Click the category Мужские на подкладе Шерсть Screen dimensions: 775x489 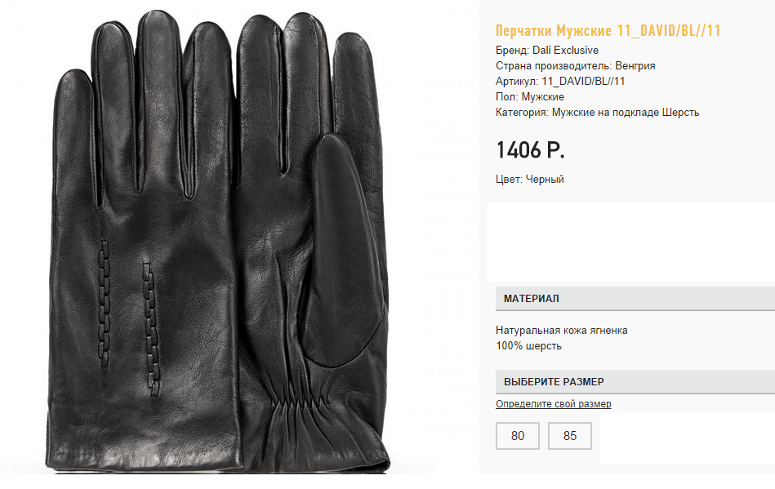pos(626,113)
